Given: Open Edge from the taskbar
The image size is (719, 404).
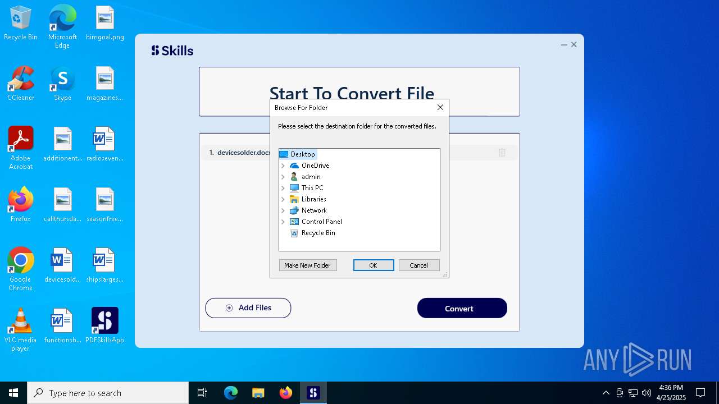Looking at the screenshot, I should point(231,393).
